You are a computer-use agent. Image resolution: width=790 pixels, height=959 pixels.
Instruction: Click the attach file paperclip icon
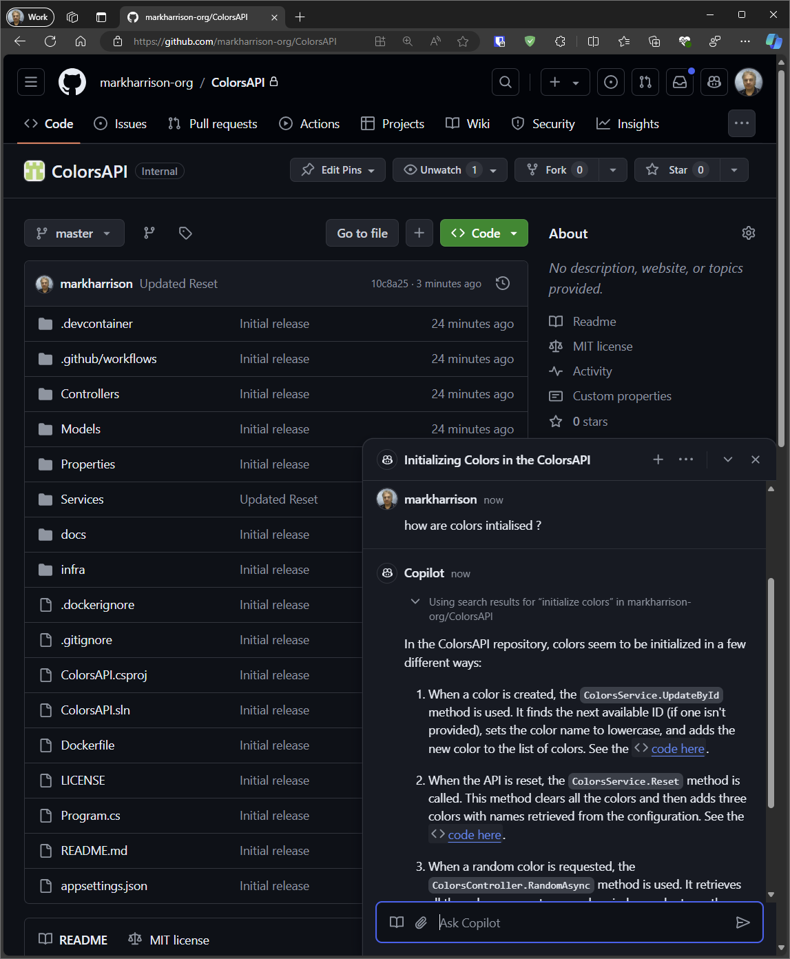(421, 922)
